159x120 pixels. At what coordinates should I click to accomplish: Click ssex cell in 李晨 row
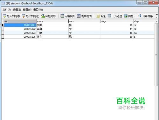click(x=85, y=29)
